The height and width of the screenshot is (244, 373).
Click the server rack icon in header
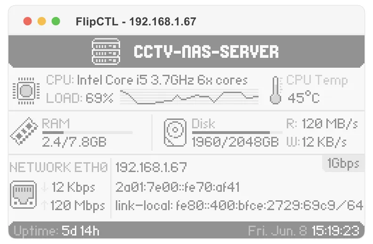pos(106,51)
